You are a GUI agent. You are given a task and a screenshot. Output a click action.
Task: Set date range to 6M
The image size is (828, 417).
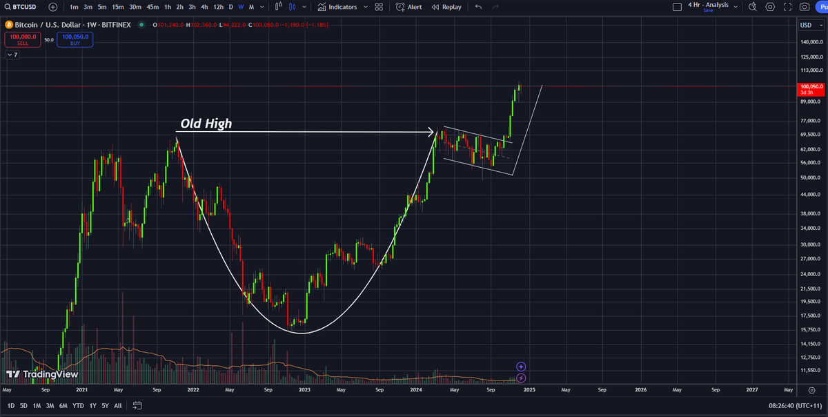pyautogui.click(x=63, y=405)
